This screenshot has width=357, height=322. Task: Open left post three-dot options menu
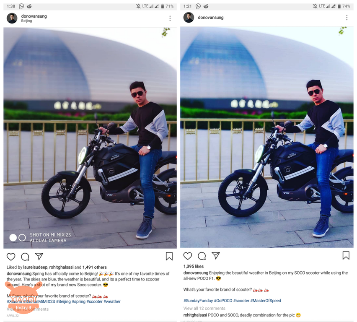[170, 18]
